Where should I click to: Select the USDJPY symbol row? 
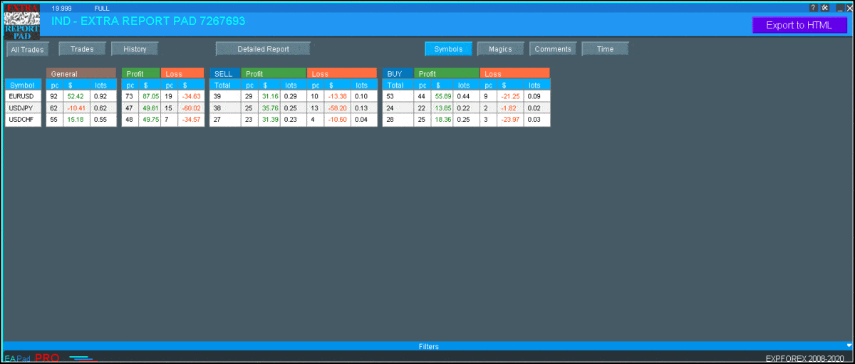pyautogui.click(x=22, y=108)
